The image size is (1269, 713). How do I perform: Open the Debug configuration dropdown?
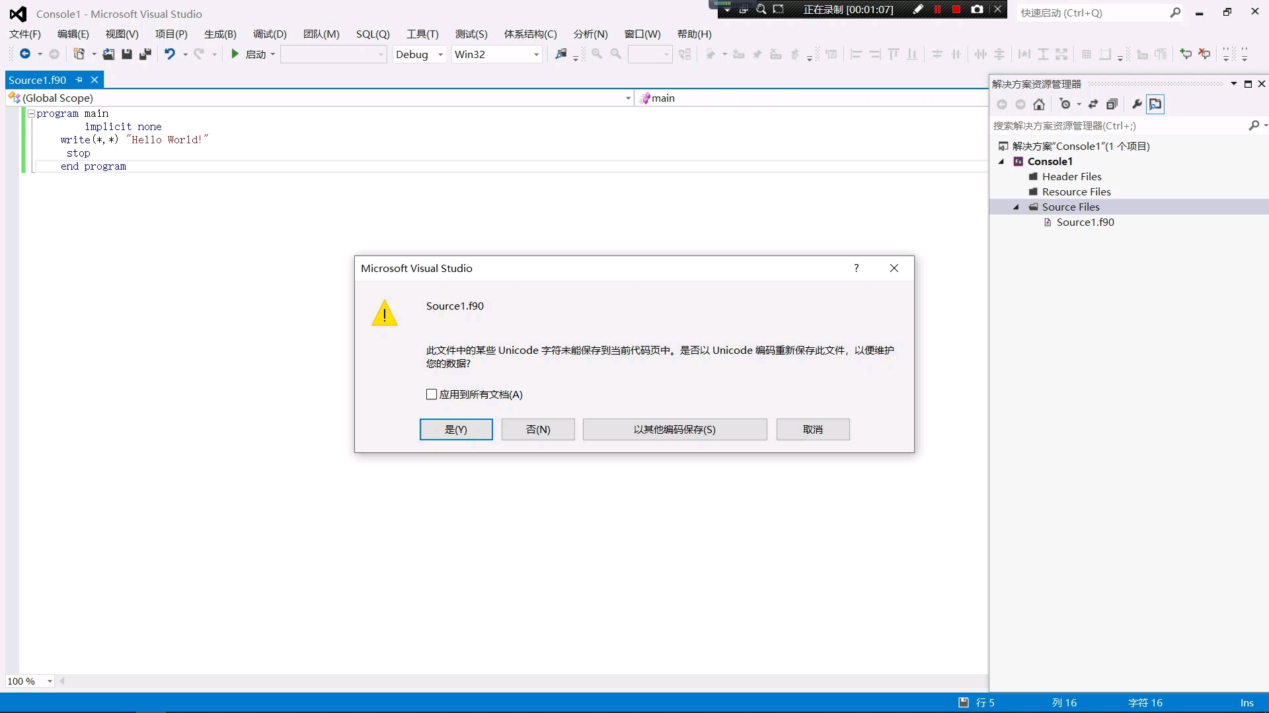(440, 54)
